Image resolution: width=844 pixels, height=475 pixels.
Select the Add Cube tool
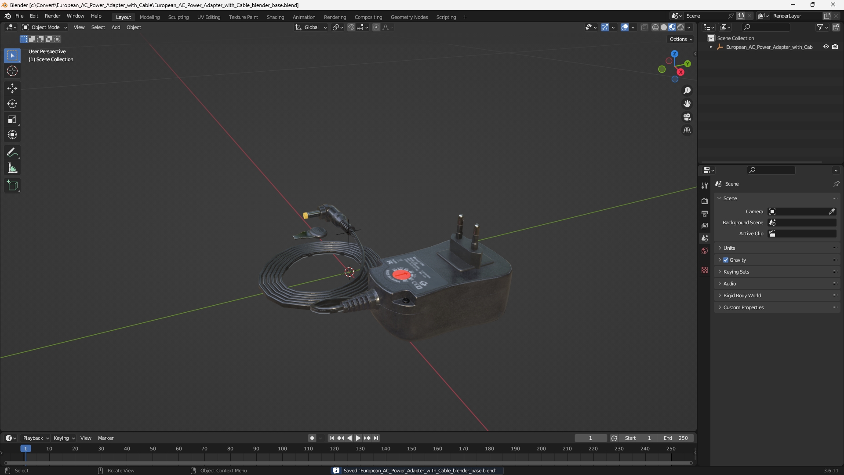(x=12, y=186)
